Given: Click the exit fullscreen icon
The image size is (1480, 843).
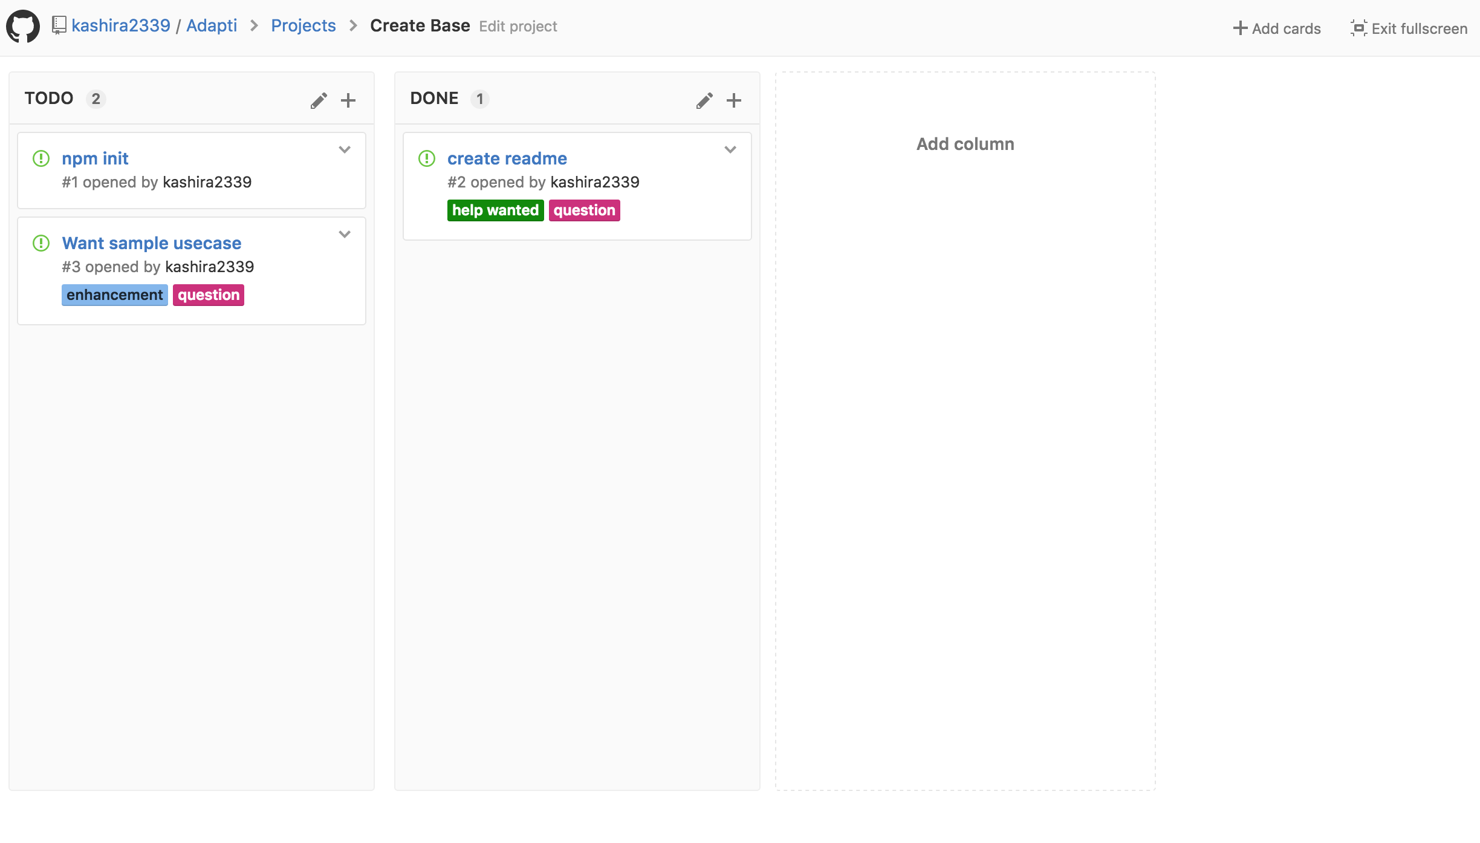Looking at the screenshot, I should (1358, 27).
